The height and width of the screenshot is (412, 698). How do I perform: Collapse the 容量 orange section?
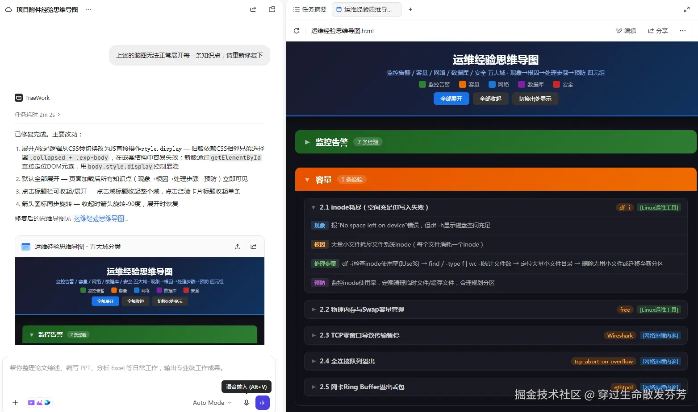coord(496,179)
